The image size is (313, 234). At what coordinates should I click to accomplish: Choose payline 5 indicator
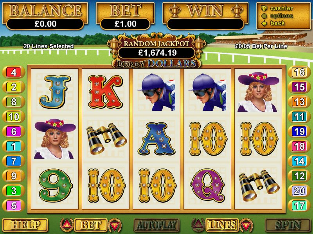[14, 206]
